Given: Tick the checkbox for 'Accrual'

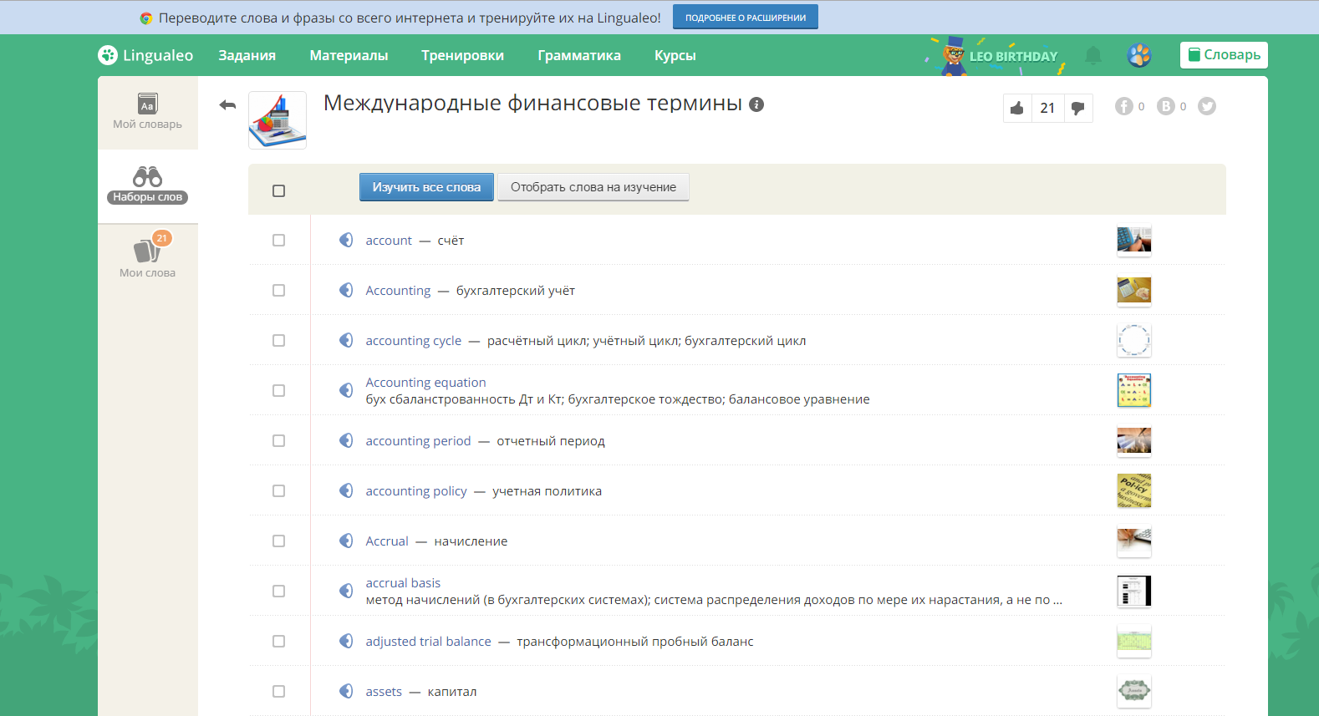Looking at the screenshot, I should (279, 541).
